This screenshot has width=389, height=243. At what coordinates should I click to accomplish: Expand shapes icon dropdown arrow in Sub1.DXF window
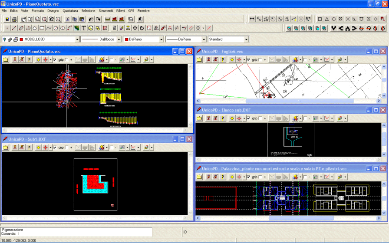coord(107,147)
